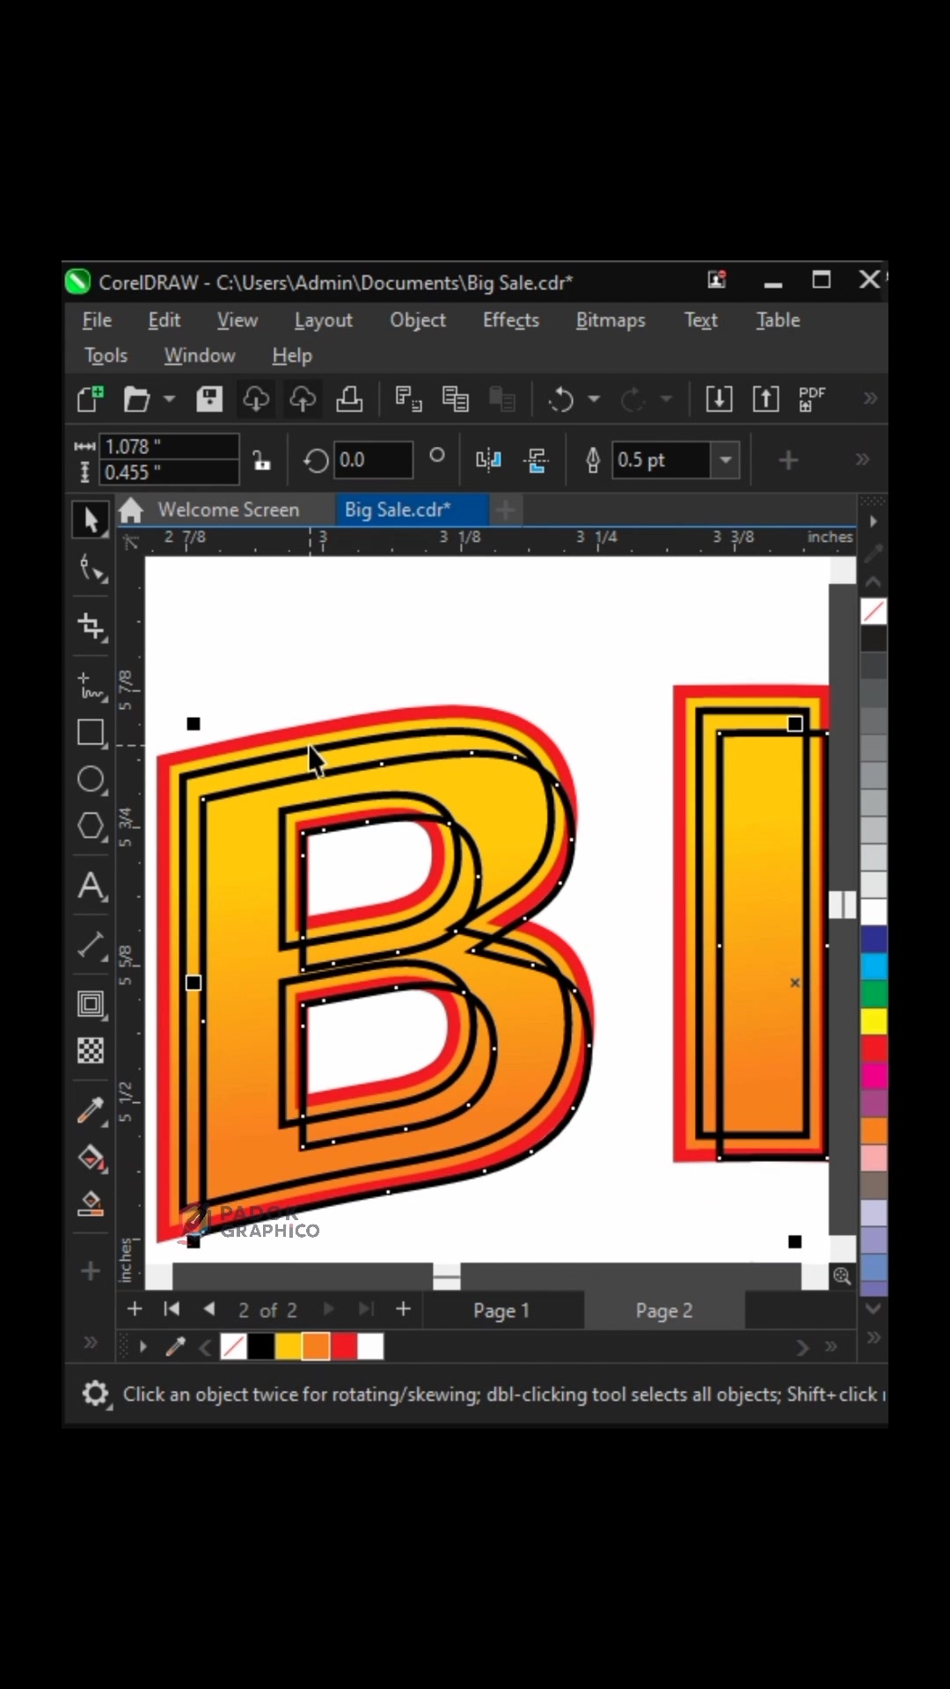The image size is (950, 1689).
Task: Open the File menu
Action: (x=97, y=320)
